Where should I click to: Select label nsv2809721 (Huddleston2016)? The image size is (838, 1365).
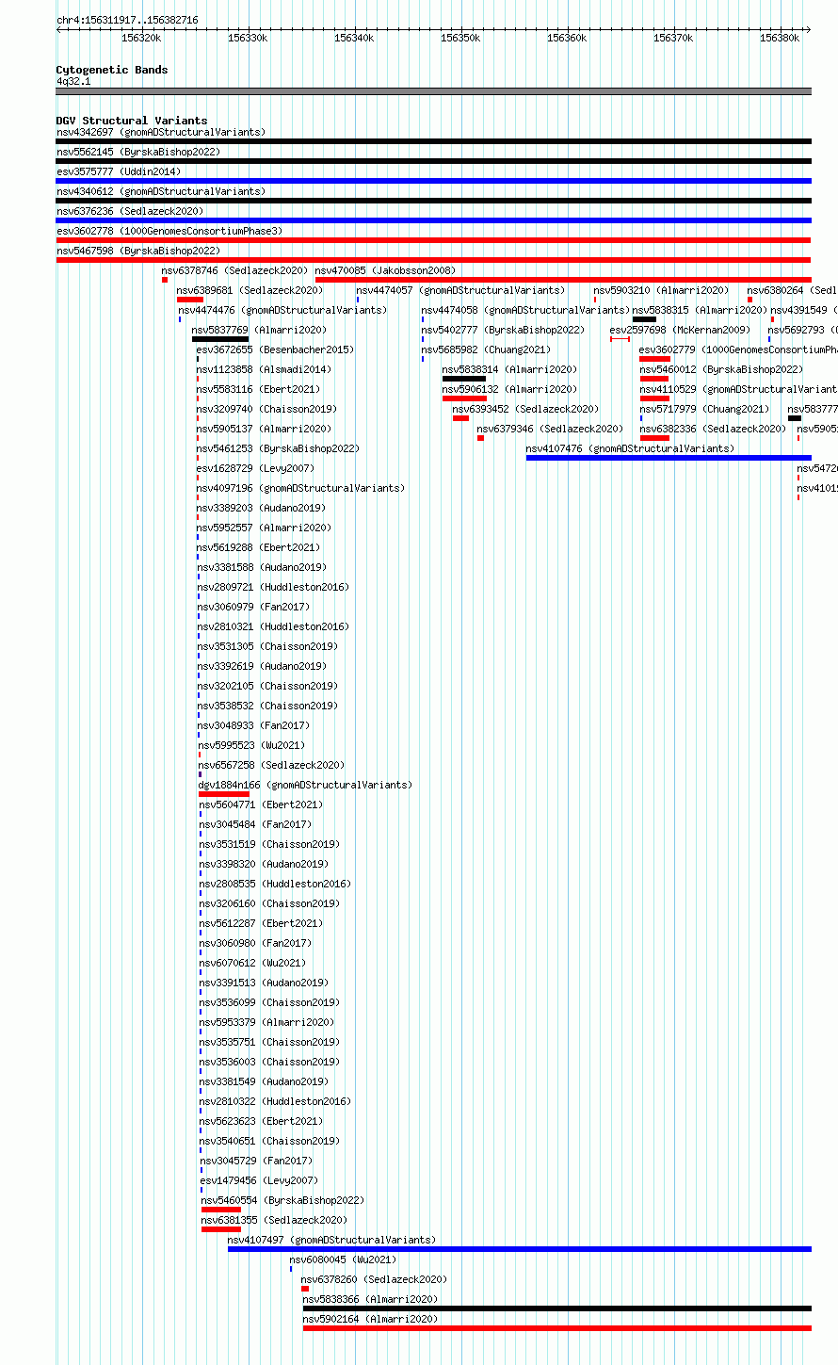click(x=273, y=587)
